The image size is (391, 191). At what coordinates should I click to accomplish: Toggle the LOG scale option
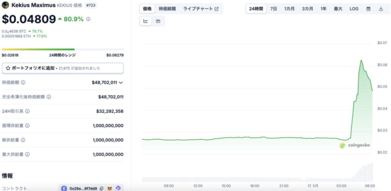(x=354, y=9)
